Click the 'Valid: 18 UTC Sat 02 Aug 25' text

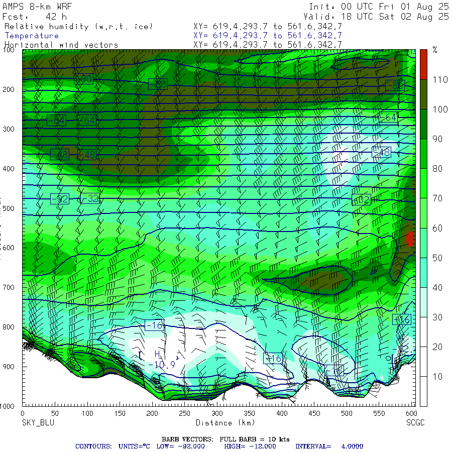coord(376,17)
